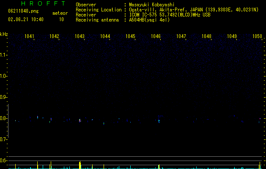266x169 pixels.
Task: Click the meteor count value 10
Action: tap(61, 19)
